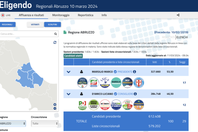Select the SCRUTINI button
198x132 pixels.
53,24
